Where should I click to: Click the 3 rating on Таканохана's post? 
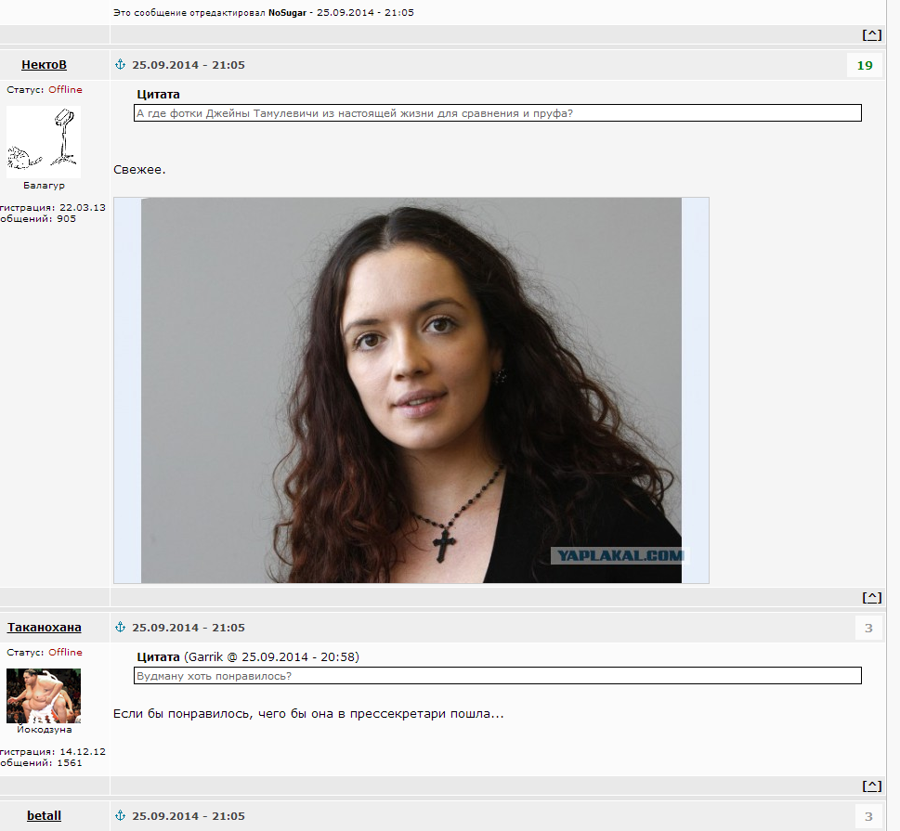[x=868, y=628]
